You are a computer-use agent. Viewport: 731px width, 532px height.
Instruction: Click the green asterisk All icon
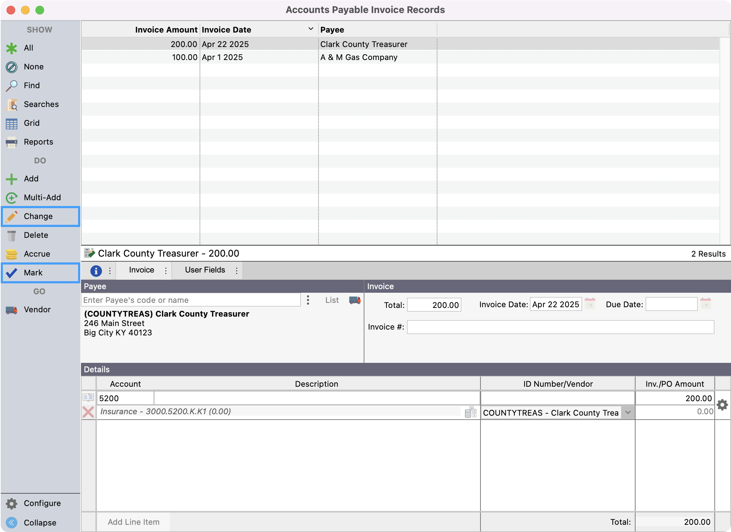tap(12, 48)
